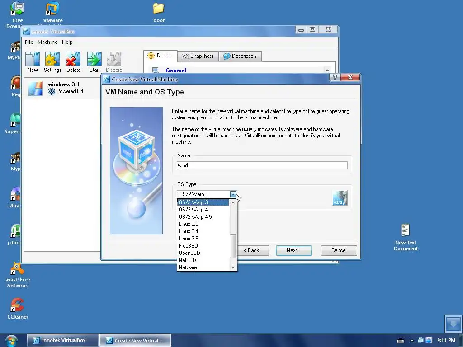
Task: Open the CCleaner desktop shortcut
Action: point(18,309)
